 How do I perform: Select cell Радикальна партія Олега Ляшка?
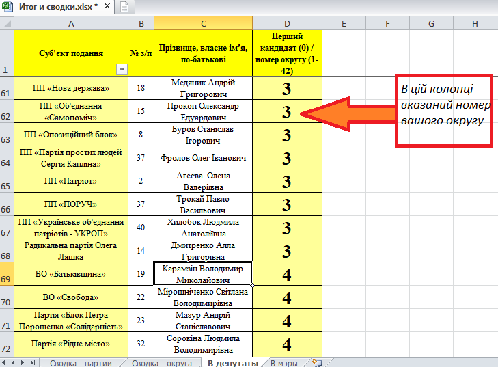point(71,250)
